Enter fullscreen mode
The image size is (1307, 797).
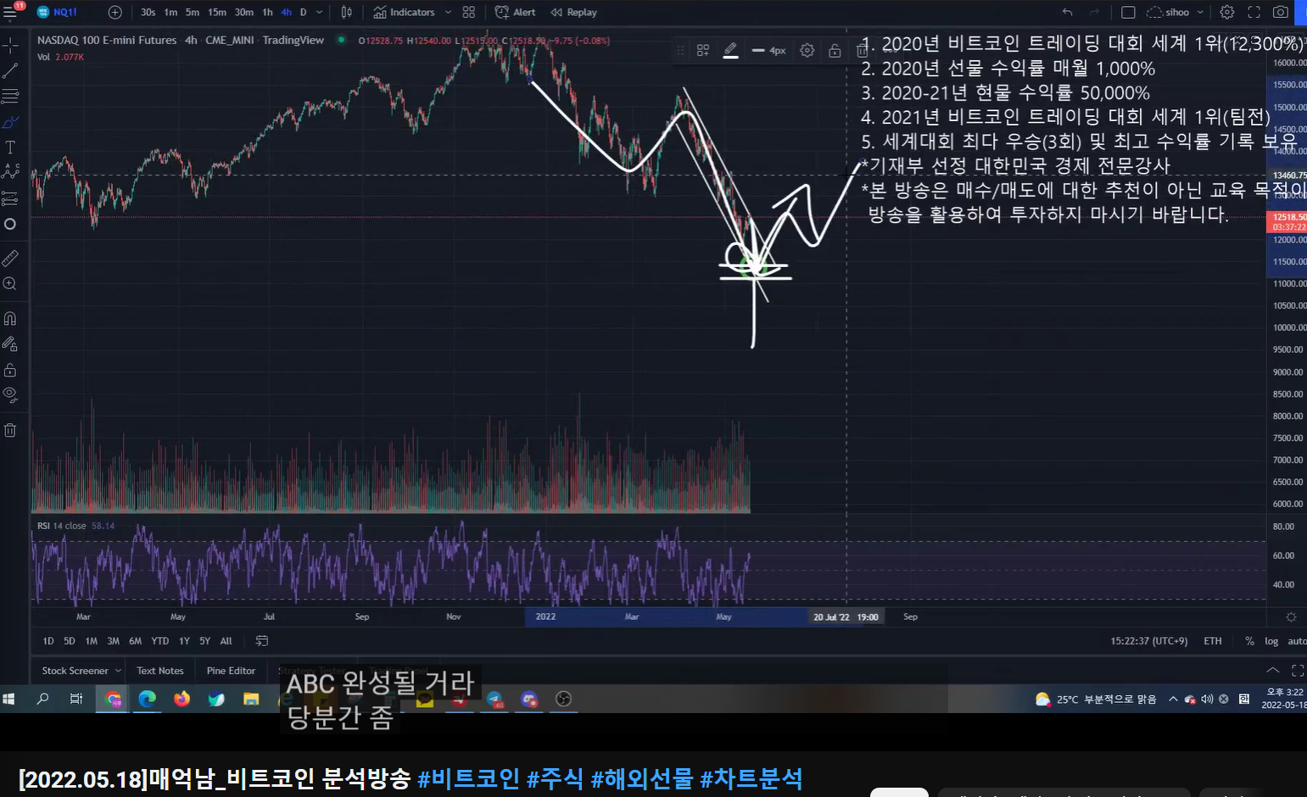click(1254, 13)
